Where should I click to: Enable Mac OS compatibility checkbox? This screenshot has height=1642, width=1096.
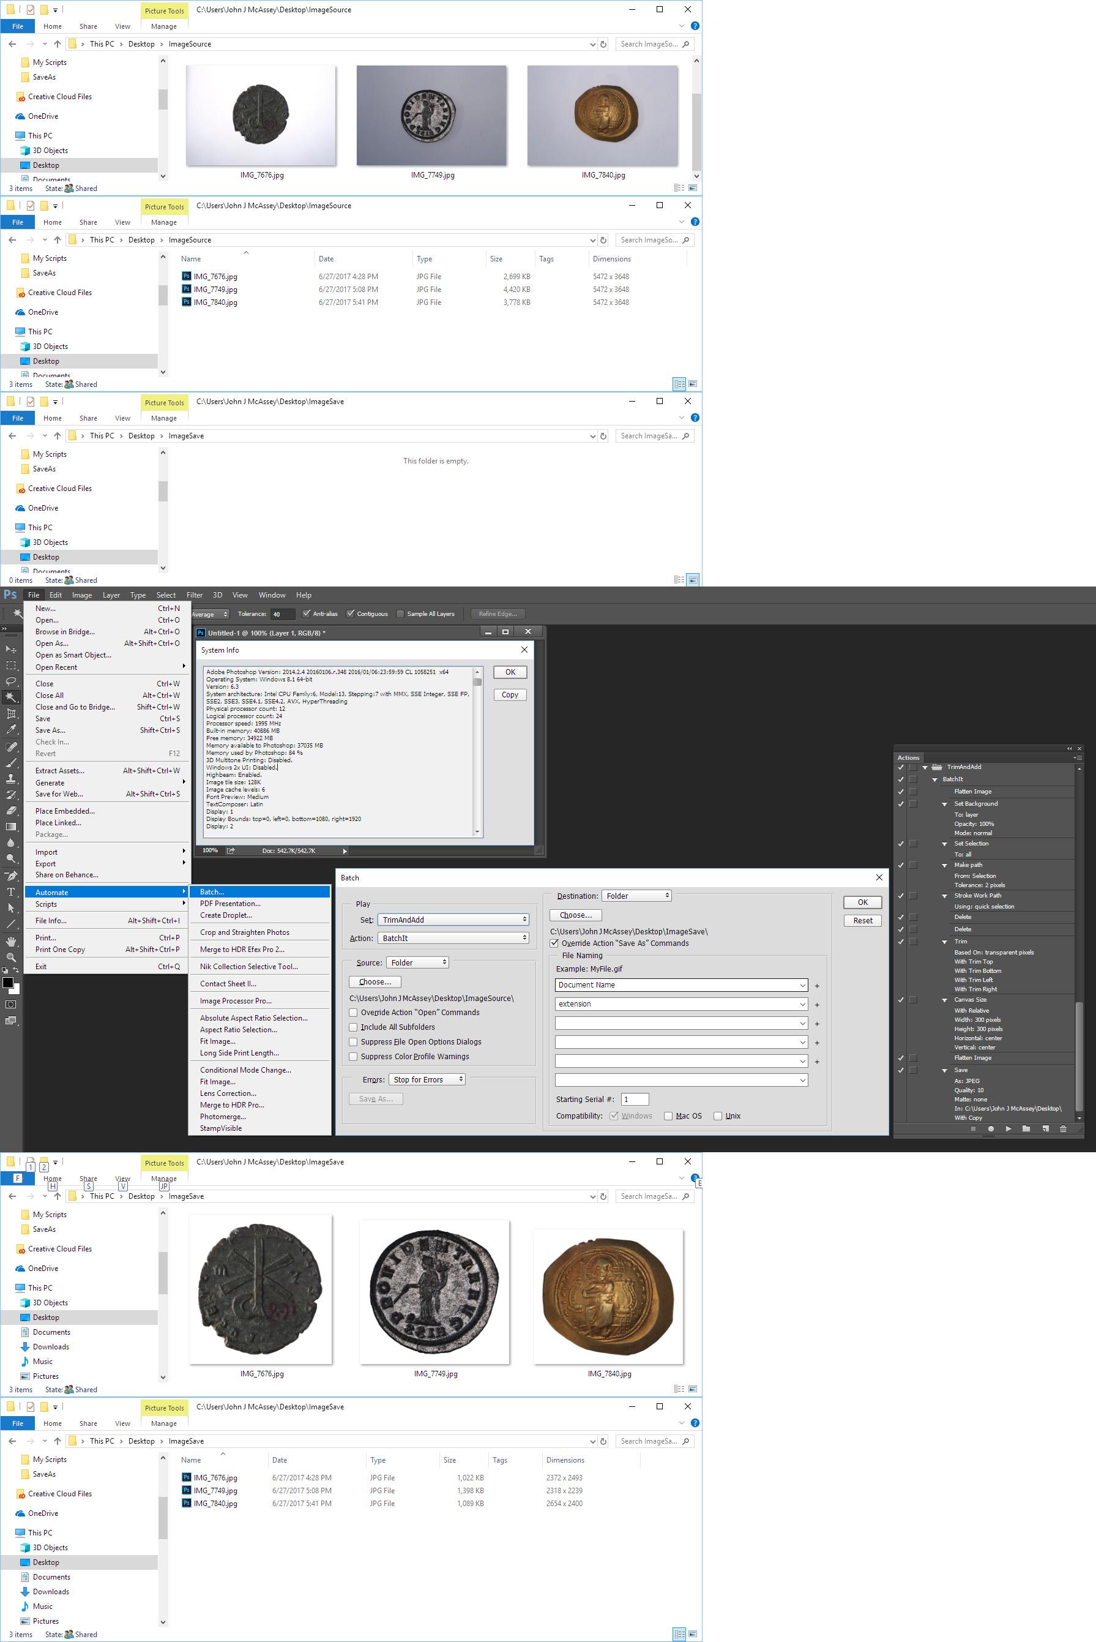click(x=668, y=1115)
